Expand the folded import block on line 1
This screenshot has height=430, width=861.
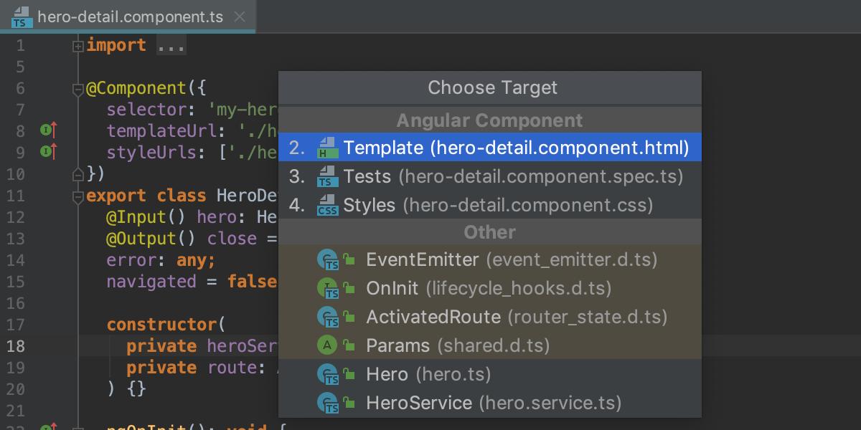coord(78,46)
